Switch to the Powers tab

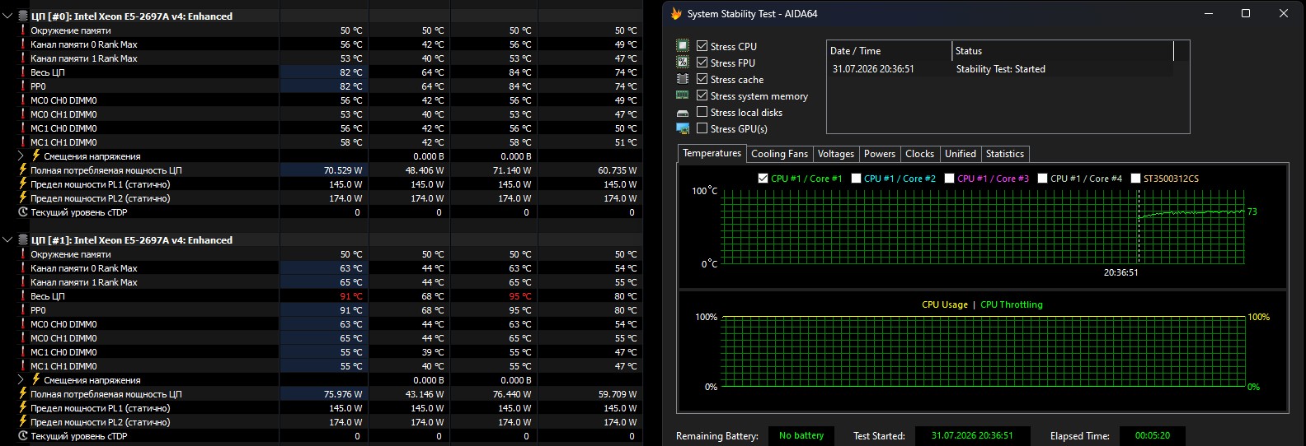[x=879, y=154]
